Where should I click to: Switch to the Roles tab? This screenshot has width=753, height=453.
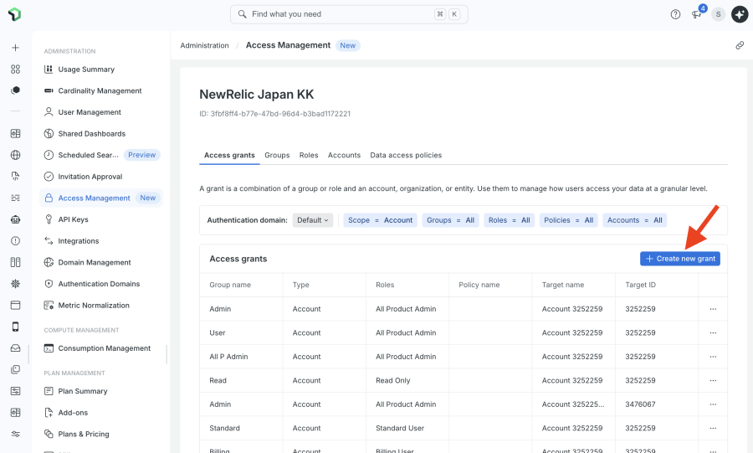point(309,155)
